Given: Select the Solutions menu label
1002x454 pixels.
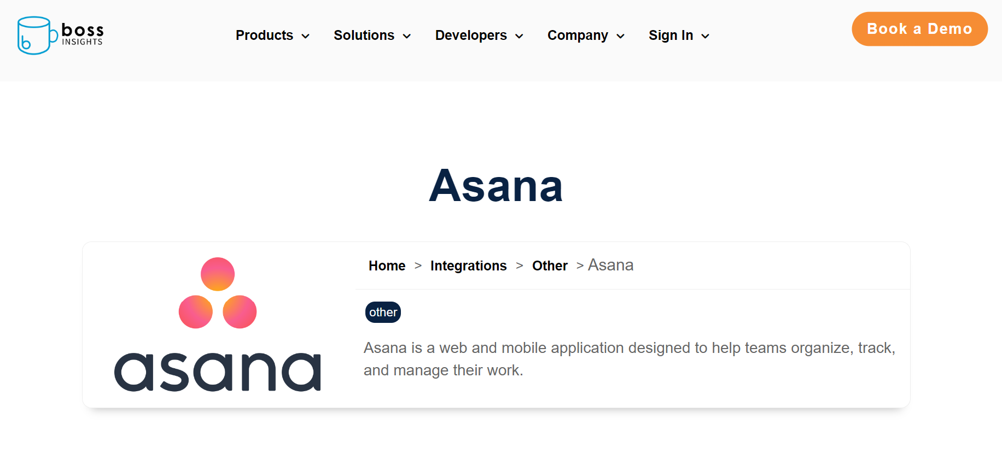Looking at the screenshot, I should point(364,36).
